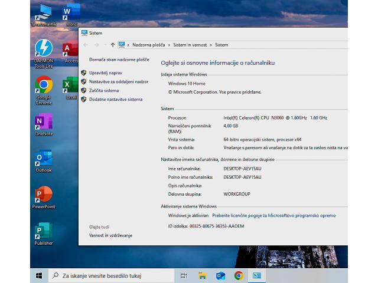
Task: Open Domača stran nadzorne plošče
Action: (119, 60)
